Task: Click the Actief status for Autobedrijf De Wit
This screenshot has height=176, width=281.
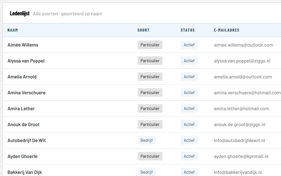Action: coord(189,140)
